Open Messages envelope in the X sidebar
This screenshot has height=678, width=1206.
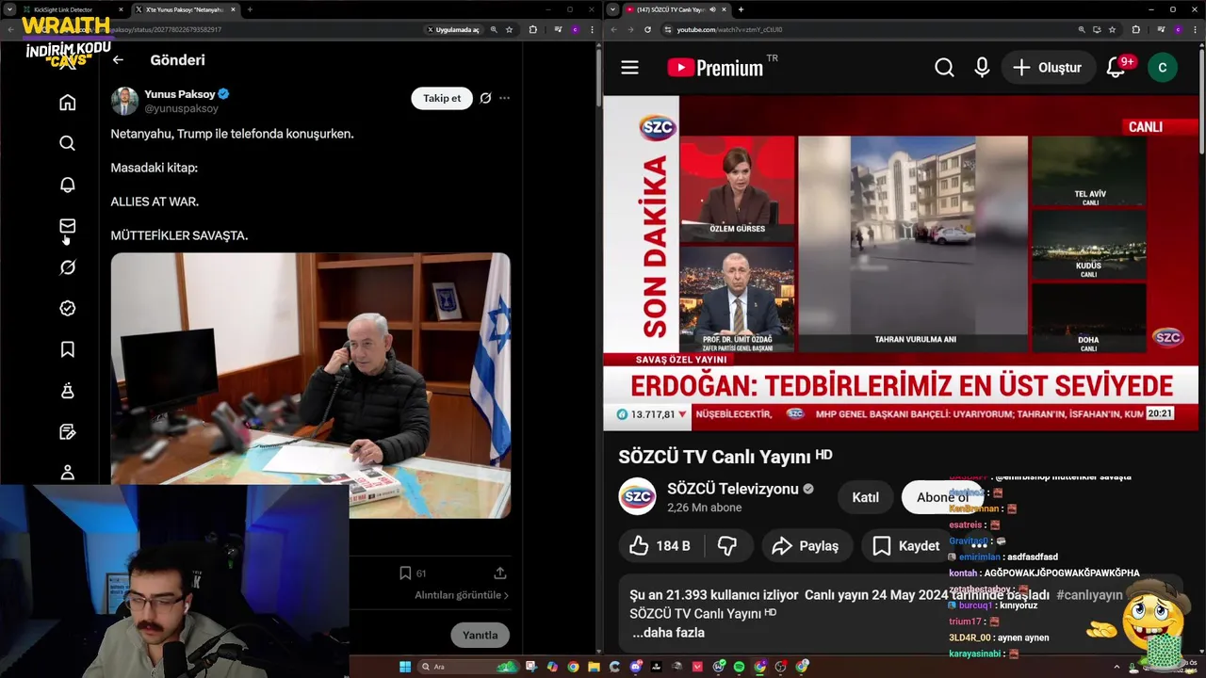click(x=67, y=226)
